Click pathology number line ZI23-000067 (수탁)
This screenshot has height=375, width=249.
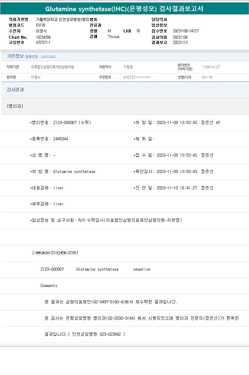[x=60, y=122]
